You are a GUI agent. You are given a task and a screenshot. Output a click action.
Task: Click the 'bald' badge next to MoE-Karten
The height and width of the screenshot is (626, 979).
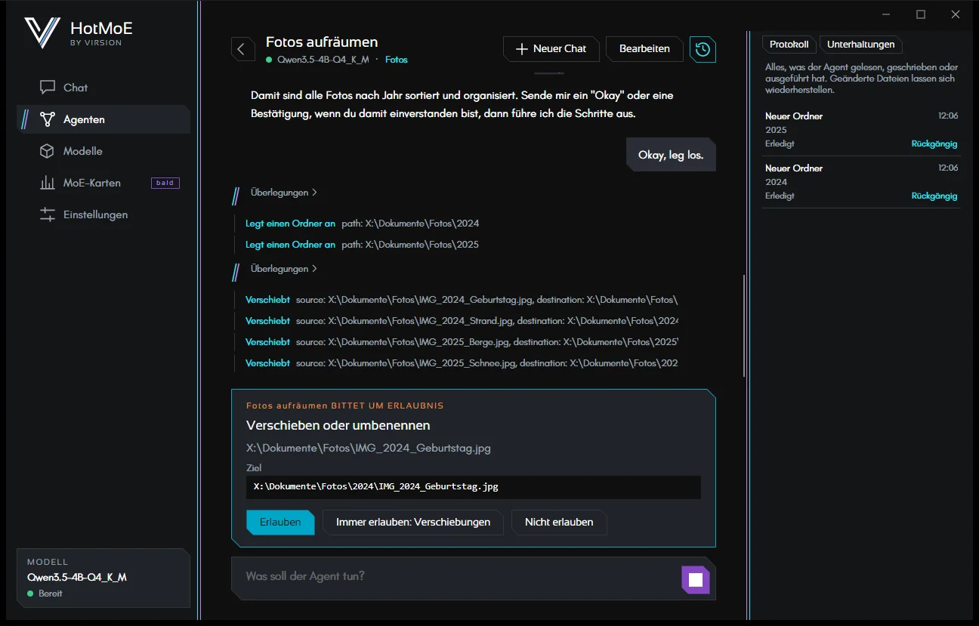coord(165,183)
